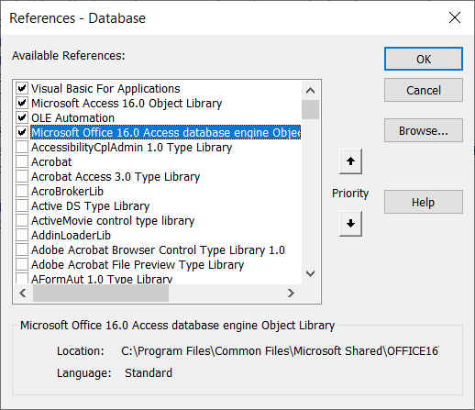Select the AddinLoaderLib list entry
475x410 pixels.
pyautogui.click(x=71, y=236)
